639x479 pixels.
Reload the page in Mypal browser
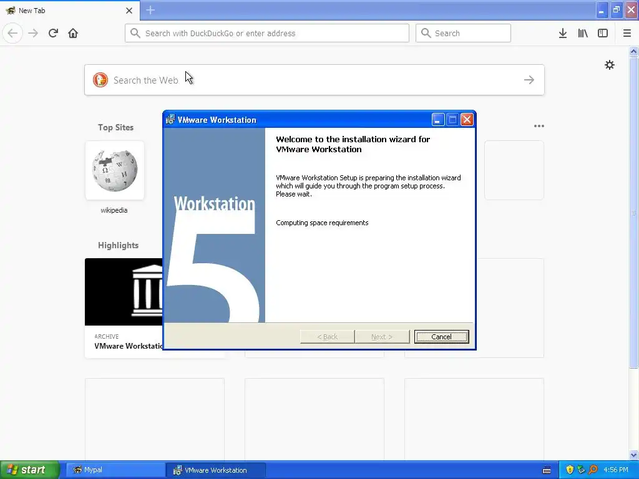(x=53, y=33)
